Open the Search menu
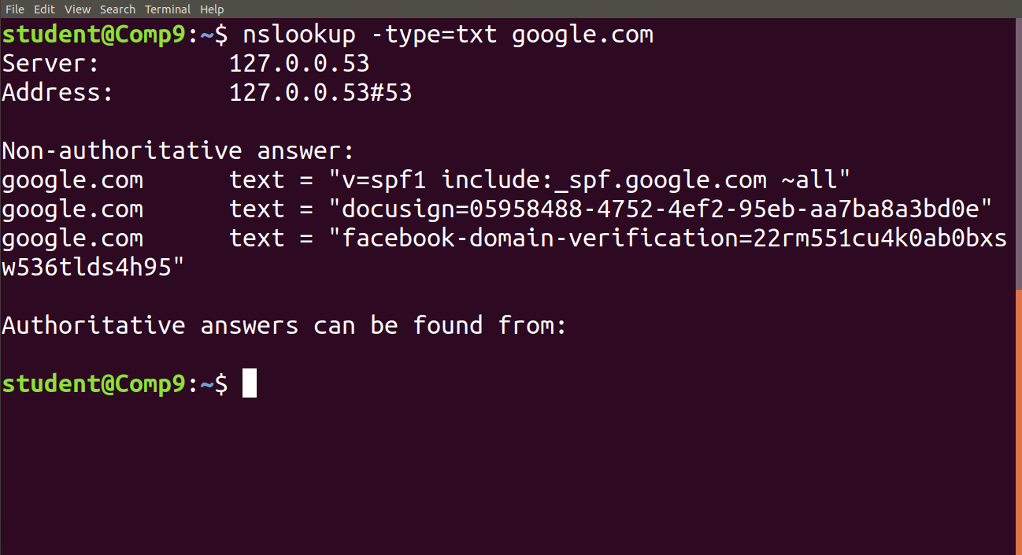The image size is (1022, 555). point(117,9)
